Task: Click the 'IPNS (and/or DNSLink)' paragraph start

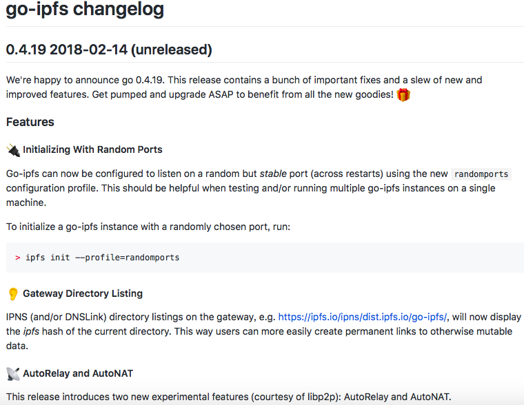Action: click(56, 317)
